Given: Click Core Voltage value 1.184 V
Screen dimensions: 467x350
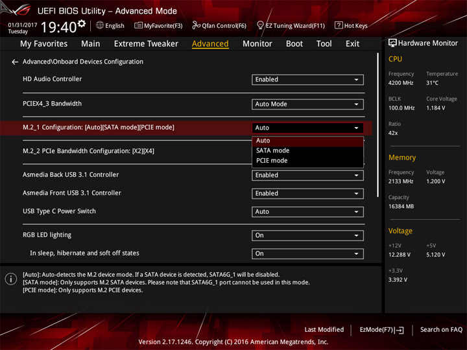Looking at the screenshot, I should coord(435,108).
